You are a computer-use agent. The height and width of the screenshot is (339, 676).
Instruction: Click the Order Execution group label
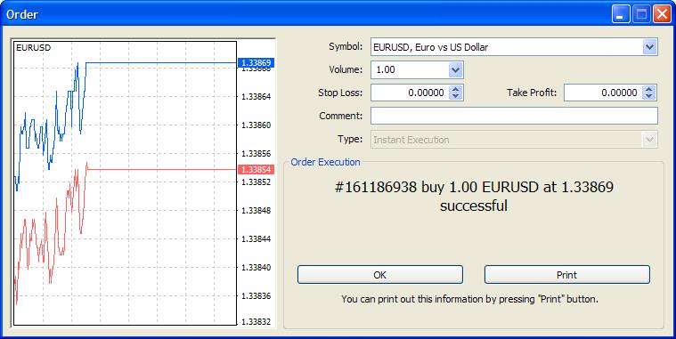[325, 162]
